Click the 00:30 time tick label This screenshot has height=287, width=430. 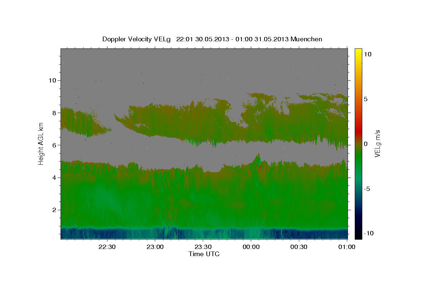coord(299,247)
